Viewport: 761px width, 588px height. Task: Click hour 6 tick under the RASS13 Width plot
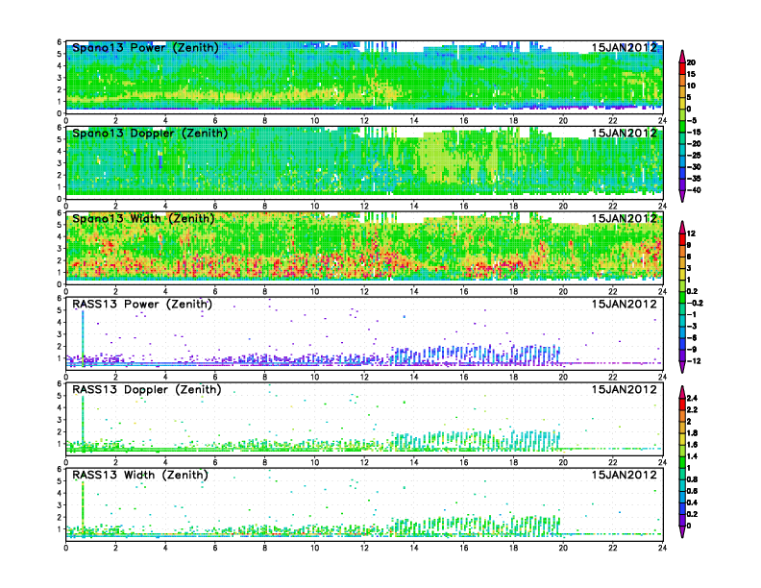[215, 548]
